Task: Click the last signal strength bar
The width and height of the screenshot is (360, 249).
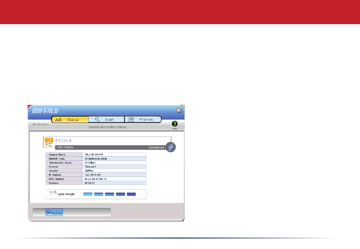Action: click(131, 194)
